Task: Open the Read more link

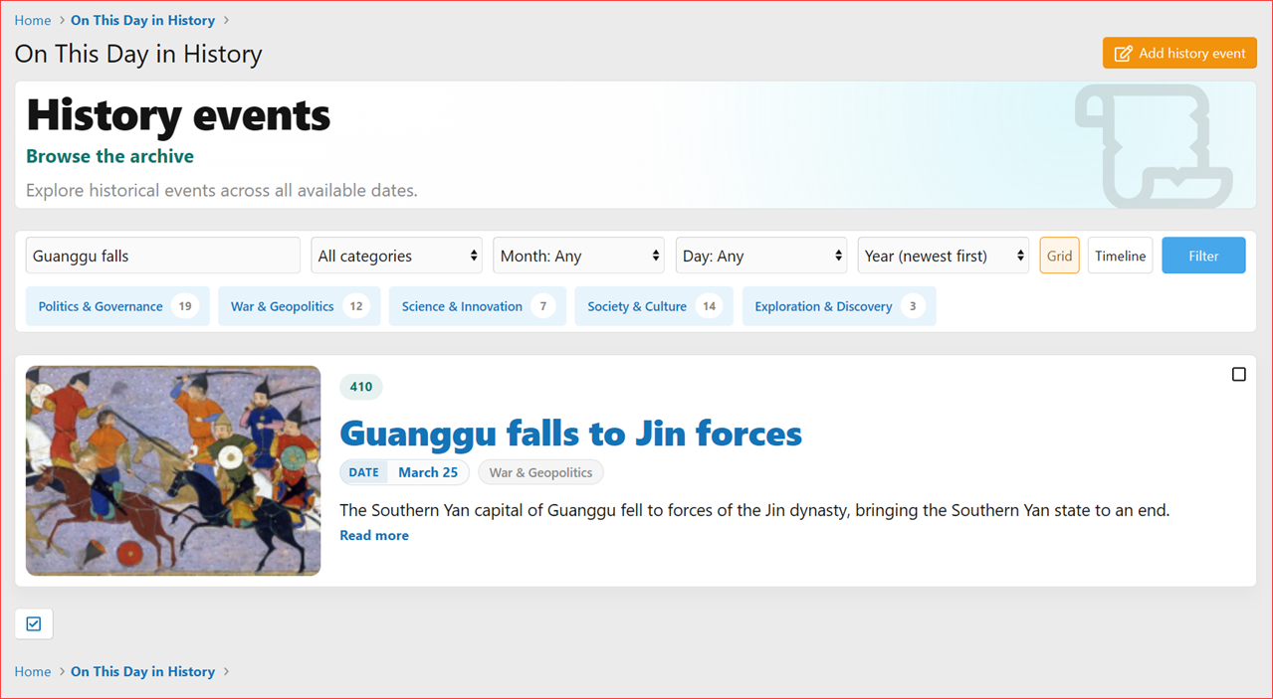Action: (374, 535)
